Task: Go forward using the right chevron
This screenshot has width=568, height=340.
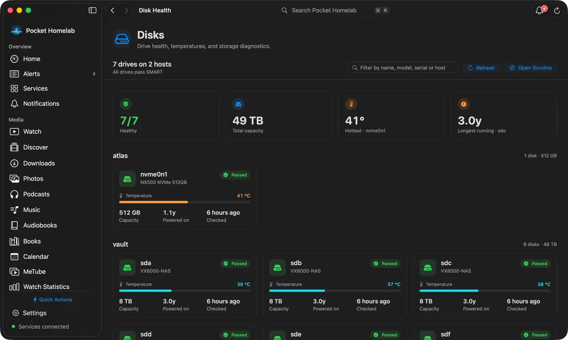Action: tap(126, 10)
